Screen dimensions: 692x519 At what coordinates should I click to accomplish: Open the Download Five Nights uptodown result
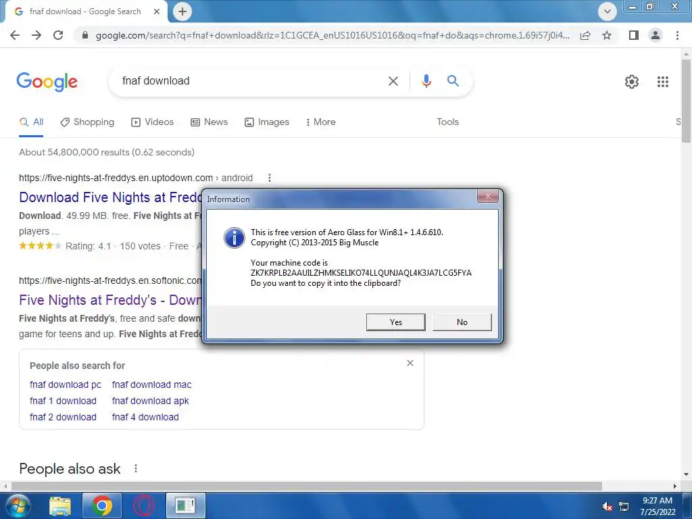(x=110, y=197)
